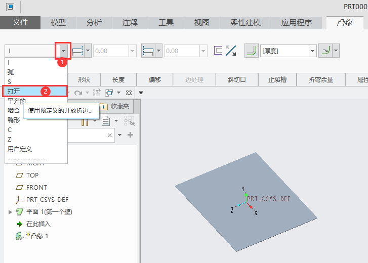Open the flange shape dropdown arrow
The image size is (368, 263).
(x=63, y=51)
